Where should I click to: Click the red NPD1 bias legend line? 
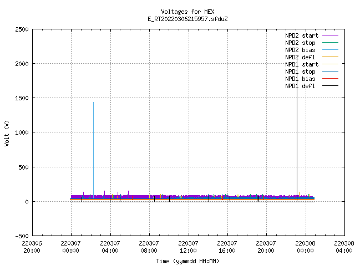pos(331,79)
